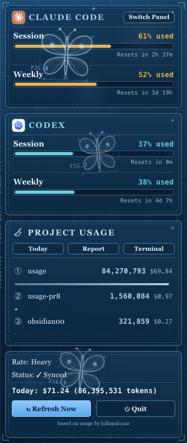Click the PROJECT USAGE heading

point(71,232)
